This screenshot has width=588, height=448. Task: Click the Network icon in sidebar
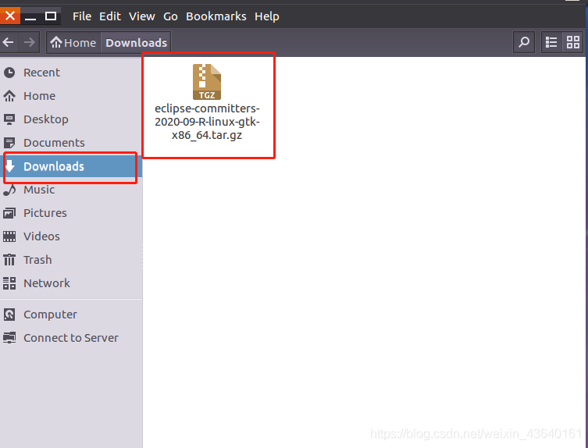click(9, 283)
